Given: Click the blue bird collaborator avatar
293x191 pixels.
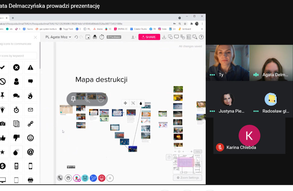Looking at the screenshot, I should point(93,178).
